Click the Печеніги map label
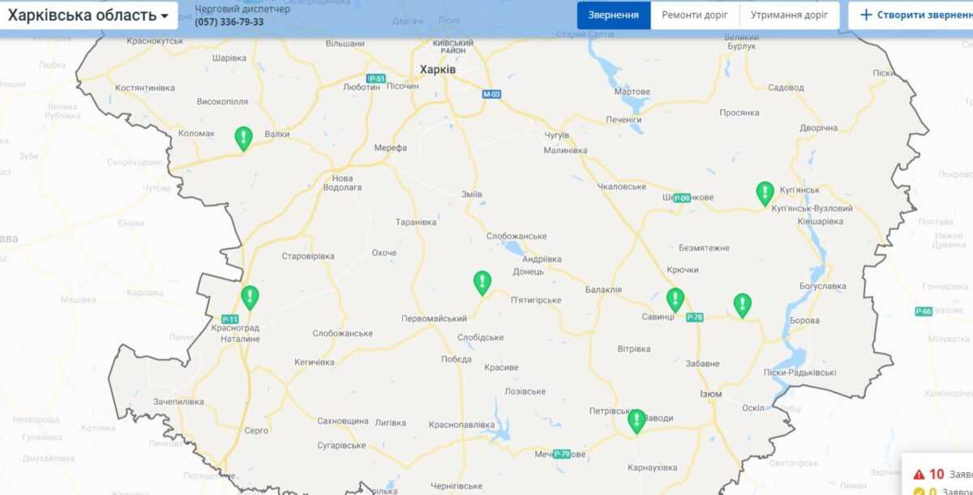 coord(624,120)
